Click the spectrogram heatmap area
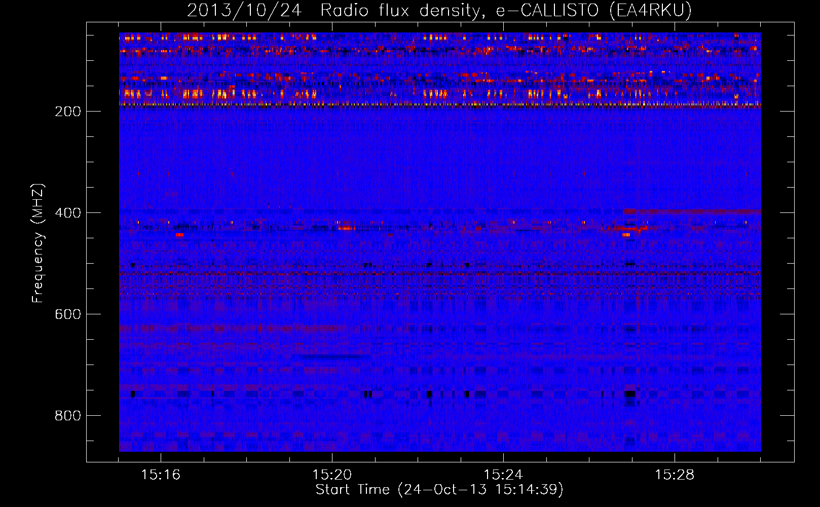The image size is (820, 507). click(x=440, y=242)
